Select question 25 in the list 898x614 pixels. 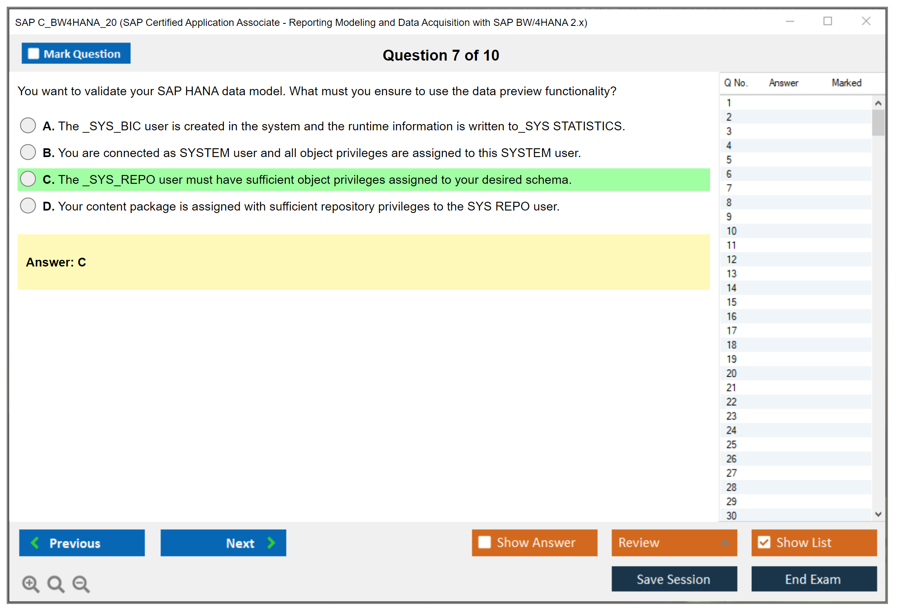point(731,444)
